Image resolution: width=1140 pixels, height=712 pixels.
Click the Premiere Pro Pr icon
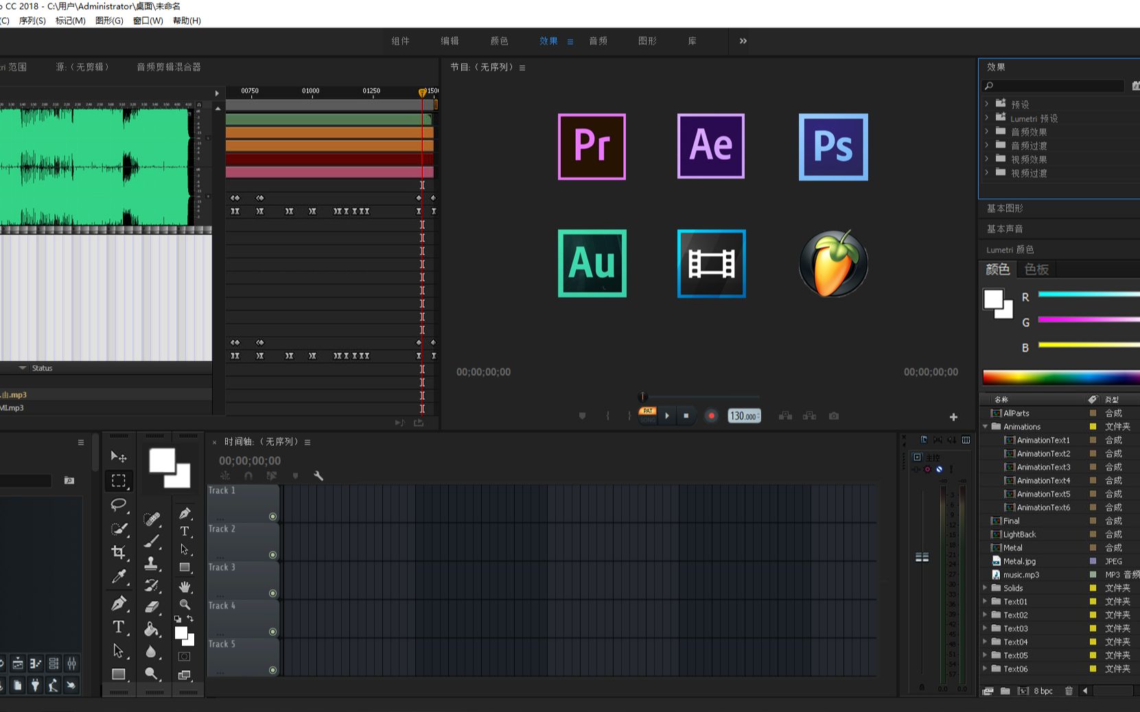tap(592, 147)
